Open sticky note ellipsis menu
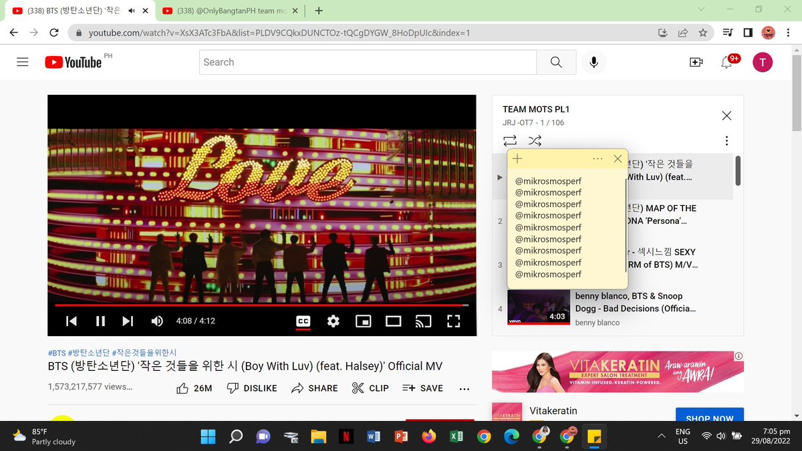Screen dimensions: 802x451 597,159
